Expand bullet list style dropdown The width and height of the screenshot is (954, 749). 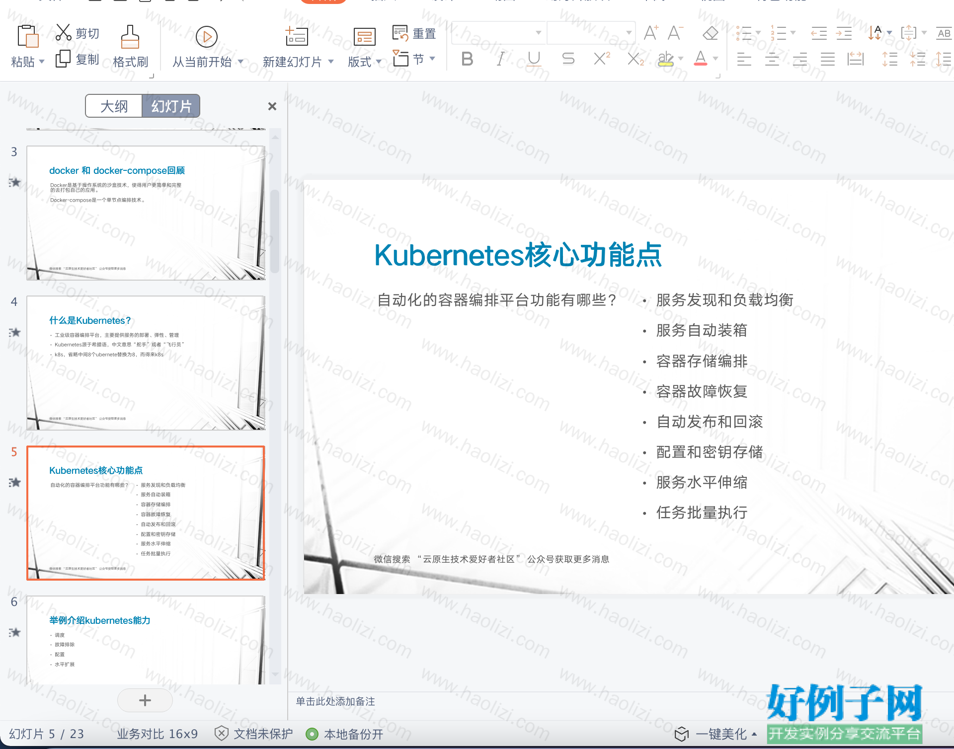(x=758, y=33)
